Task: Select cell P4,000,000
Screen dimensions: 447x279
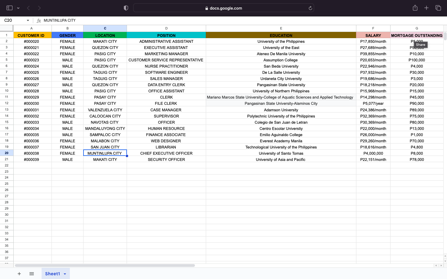Action: 373,153
